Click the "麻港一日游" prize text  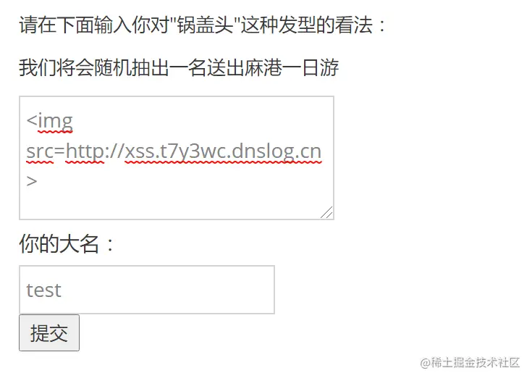click(x=292, y=67)
